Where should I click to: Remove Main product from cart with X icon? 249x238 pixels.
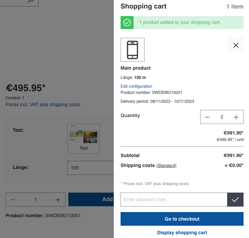[x=236, y=45]
